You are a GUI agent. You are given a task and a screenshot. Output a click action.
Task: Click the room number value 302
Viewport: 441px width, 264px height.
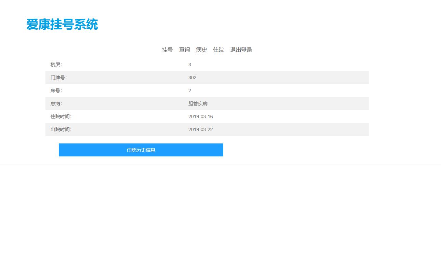coord(192,78)
